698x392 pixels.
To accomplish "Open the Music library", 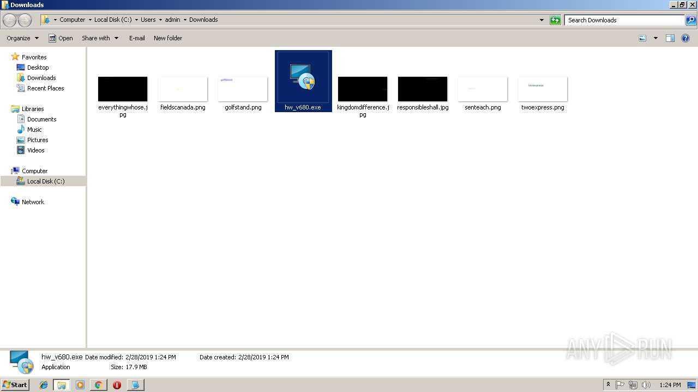I will pyautogui.click(x=34, y=130).
